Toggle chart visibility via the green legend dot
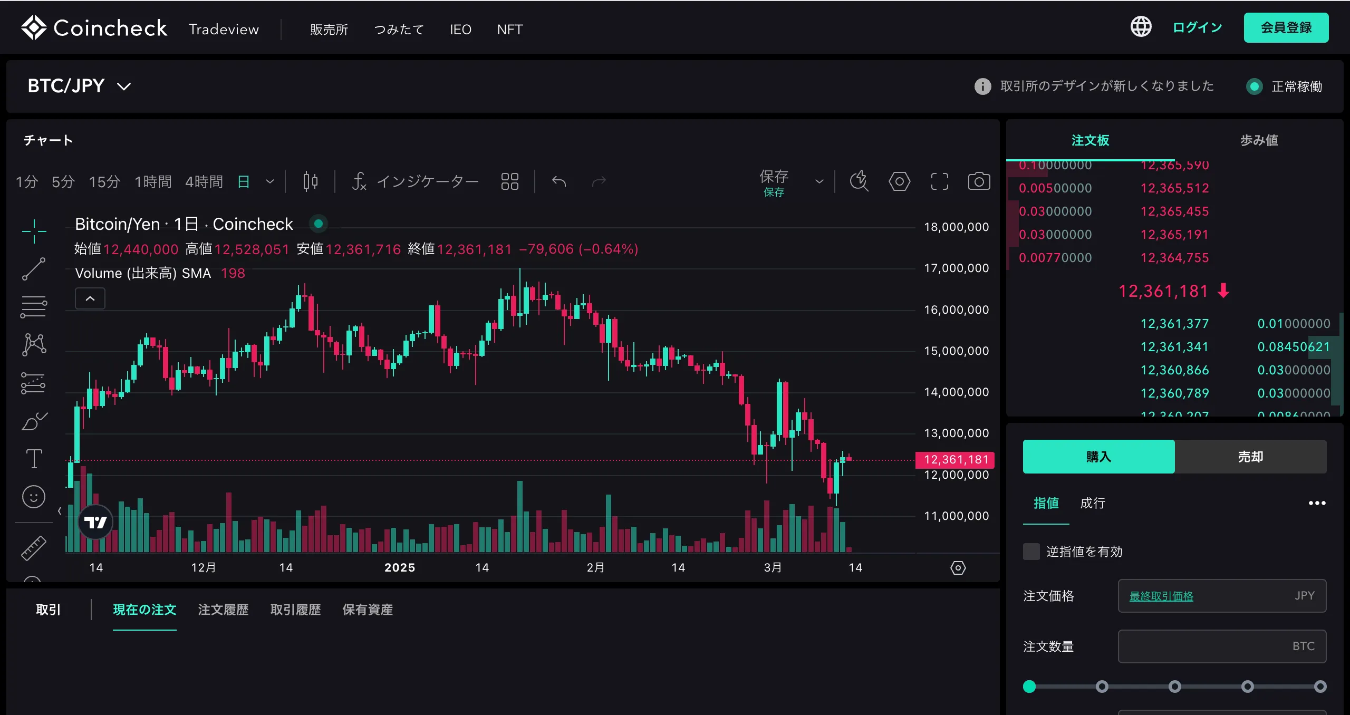The height and width of the screenshot is (715, 1350). pos(318,224)
